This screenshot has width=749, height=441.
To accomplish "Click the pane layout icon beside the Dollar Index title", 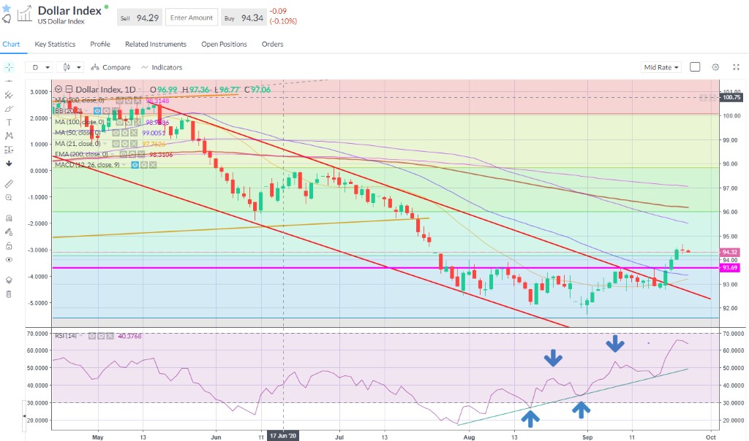I will click(69, 89).
